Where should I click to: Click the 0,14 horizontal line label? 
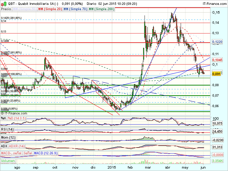click(4, 21)
